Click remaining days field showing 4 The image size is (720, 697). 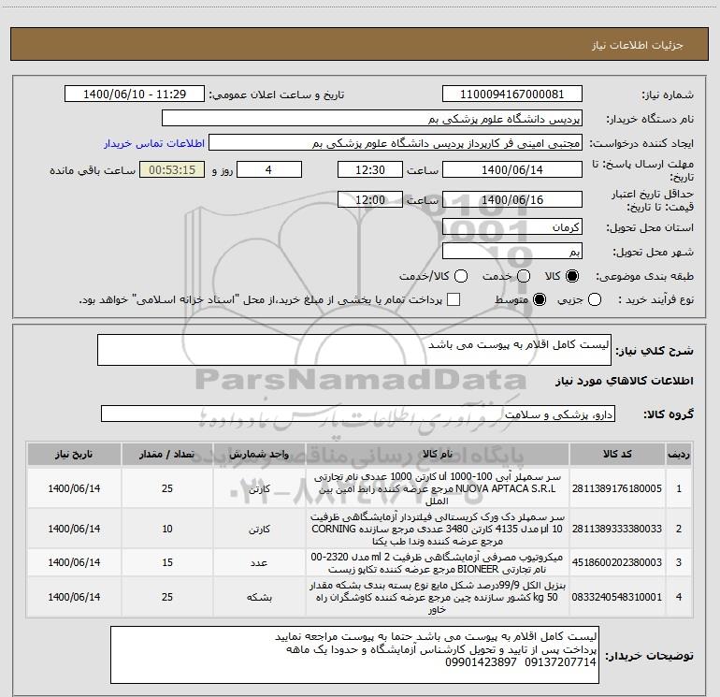point(269,169)
